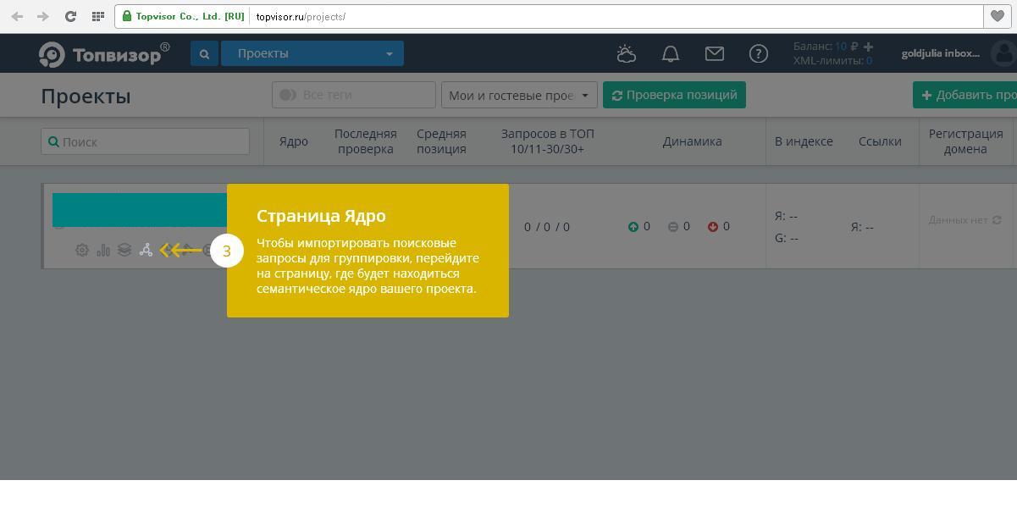This screenshot has width=1017, height=519.
Task: Click goldjulia account name
Action: [x=940, y=53]
